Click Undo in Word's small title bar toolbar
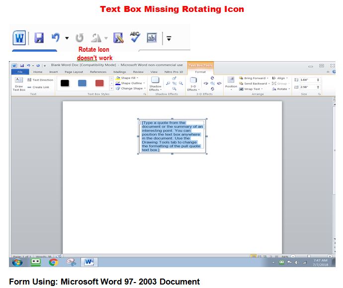Viewport: 343px width, 288px height. click(28, 66)
